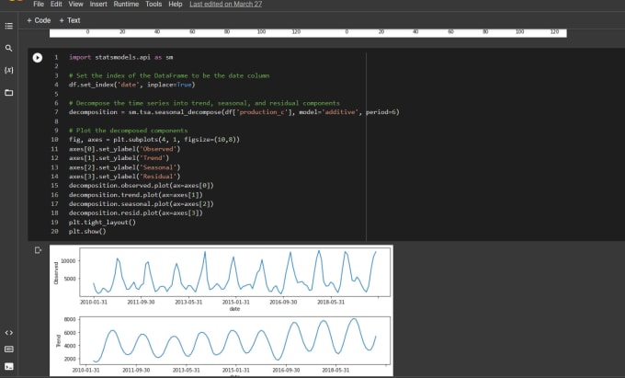
Task: Open the command palette icon in sidebar
Action: pyautogui.click(x=9, y=349)
